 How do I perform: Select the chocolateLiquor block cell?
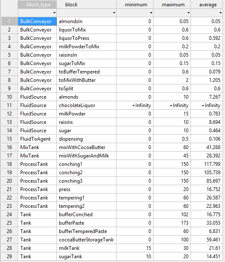tap(86, 105)
